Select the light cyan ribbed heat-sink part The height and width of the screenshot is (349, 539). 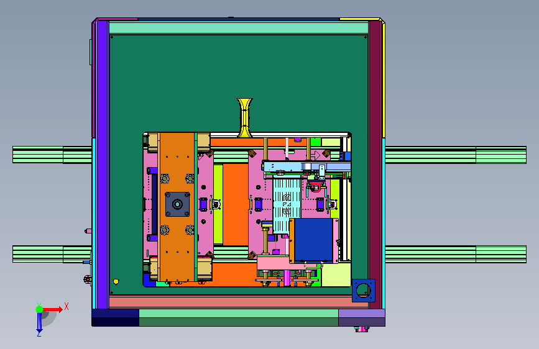[287, 206]
